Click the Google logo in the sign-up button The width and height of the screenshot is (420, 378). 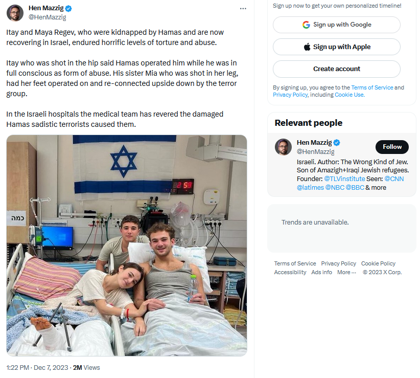pyautogui.click(x=306, y=25)
